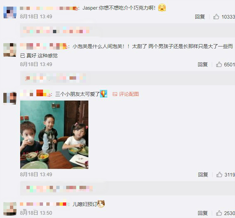Reply to the 小泡芙 comment
This screenshot has width=235, height=218.
tap(203, 64)
